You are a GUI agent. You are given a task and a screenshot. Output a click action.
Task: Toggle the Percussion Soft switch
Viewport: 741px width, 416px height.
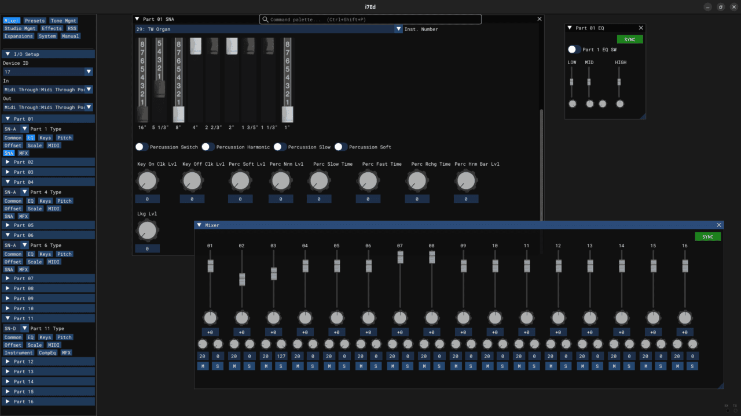341,147
